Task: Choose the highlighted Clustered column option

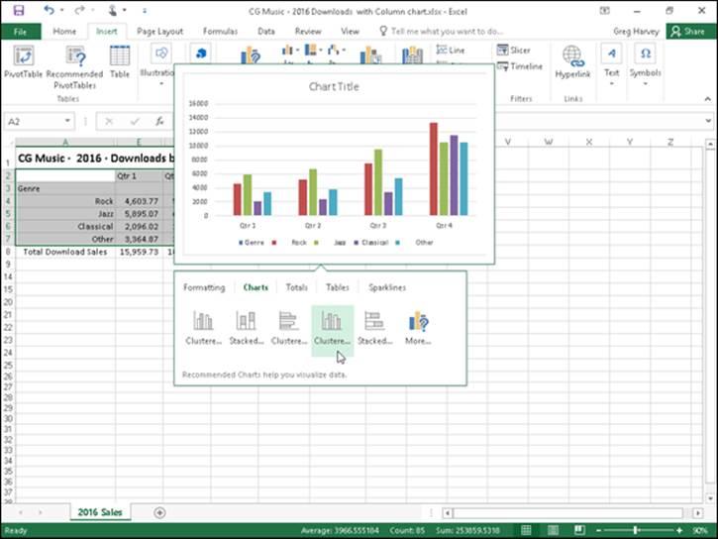Action: pyautogui.click(x=333, y=331)
